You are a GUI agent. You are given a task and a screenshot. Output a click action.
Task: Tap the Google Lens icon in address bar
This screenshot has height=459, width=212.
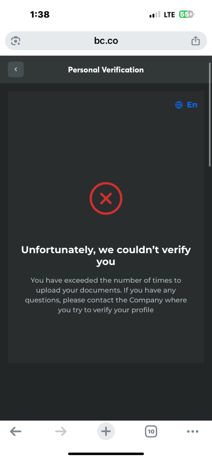point(16,41)
